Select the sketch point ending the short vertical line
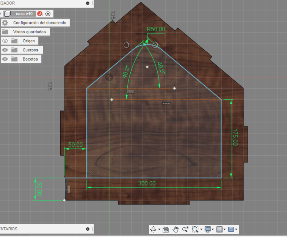The width and height of the screenshot is (287, 237). tap(64, 200)
